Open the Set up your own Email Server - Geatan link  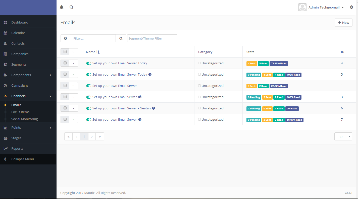(x=121, y=108)
